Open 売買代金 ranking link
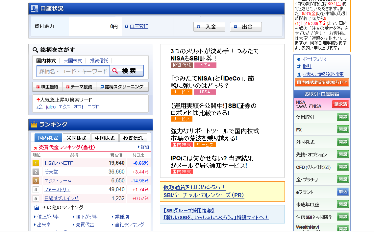Screen dimensions: 374x232 click(x=85, y=225)
